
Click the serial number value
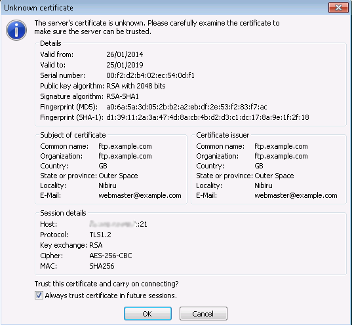[x=150, y=75]
